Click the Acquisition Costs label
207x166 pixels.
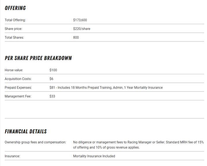(x=18, y=79)
